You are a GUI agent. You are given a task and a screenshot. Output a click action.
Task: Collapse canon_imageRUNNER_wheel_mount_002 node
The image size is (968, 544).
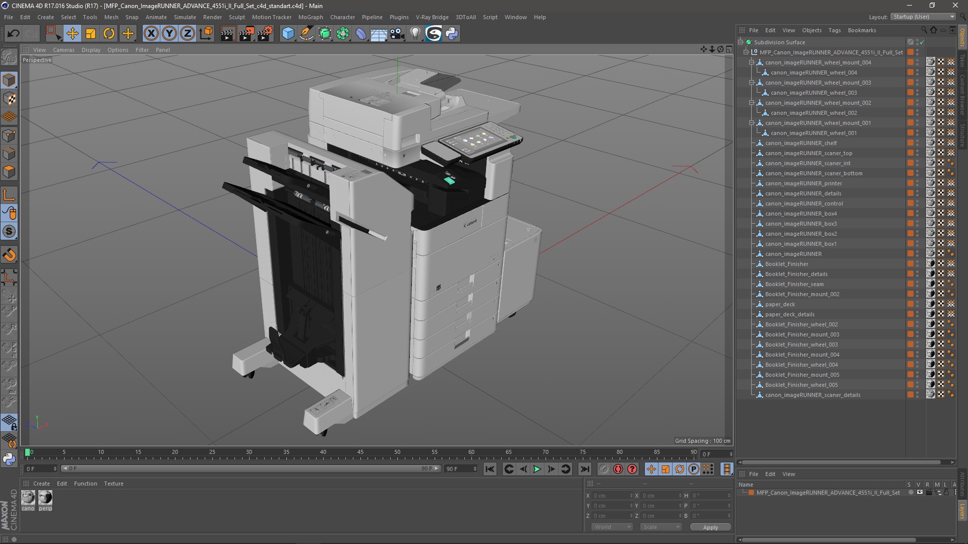752,103
